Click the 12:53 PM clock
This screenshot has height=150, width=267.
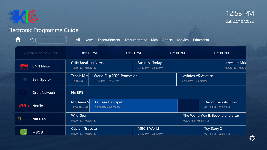pyautogui.click(x=240, y=14)
